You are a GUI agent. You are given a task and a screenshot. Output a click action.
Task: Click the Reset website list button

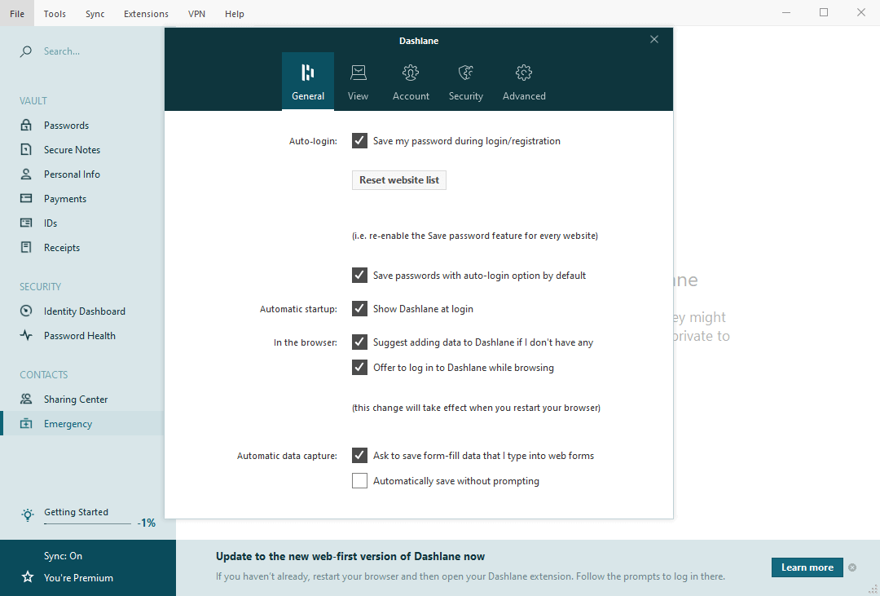coord(399,179)
